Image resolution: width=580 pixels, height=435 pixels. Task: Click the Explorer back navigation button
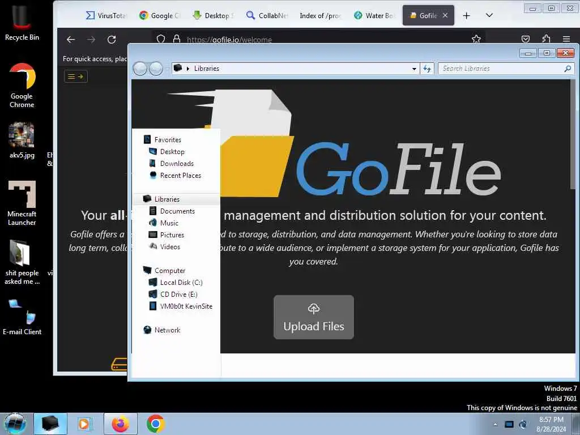coord(140,69)
